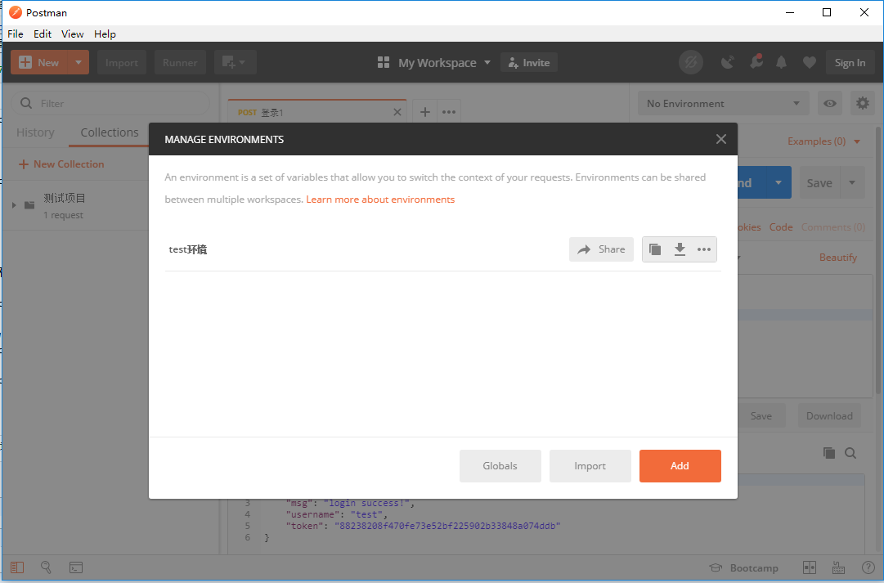Click the right side vertical scrollbar
Image resolution: width=884 pixels, height=583 pixels.
point(877,261)
